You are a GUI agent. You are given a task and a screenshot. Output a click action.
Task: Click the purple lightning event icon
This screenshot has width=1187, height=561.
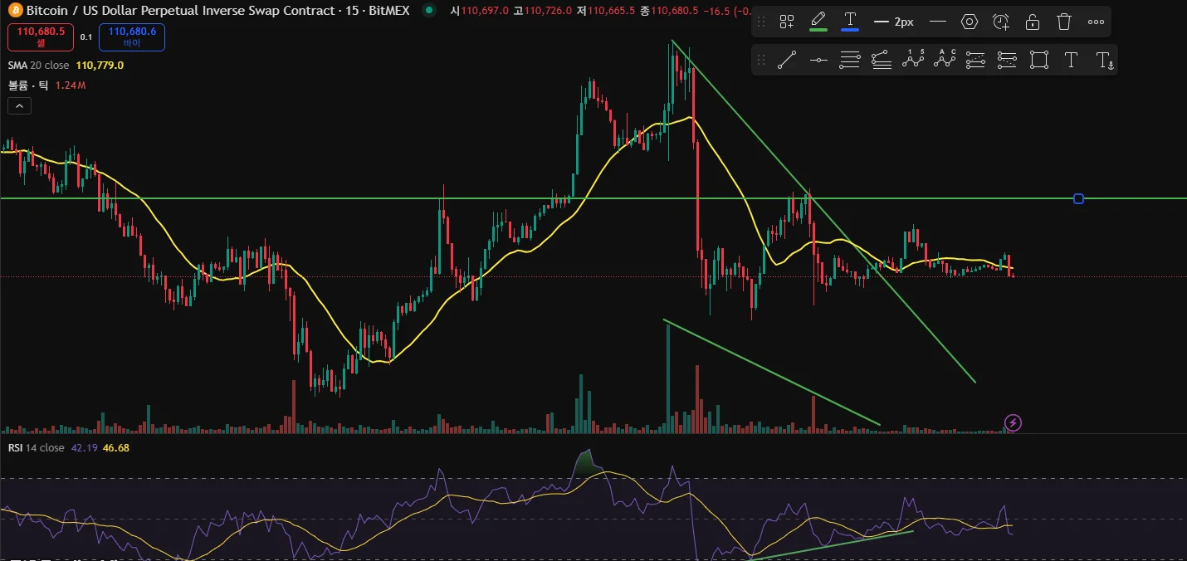point(1013,422)
